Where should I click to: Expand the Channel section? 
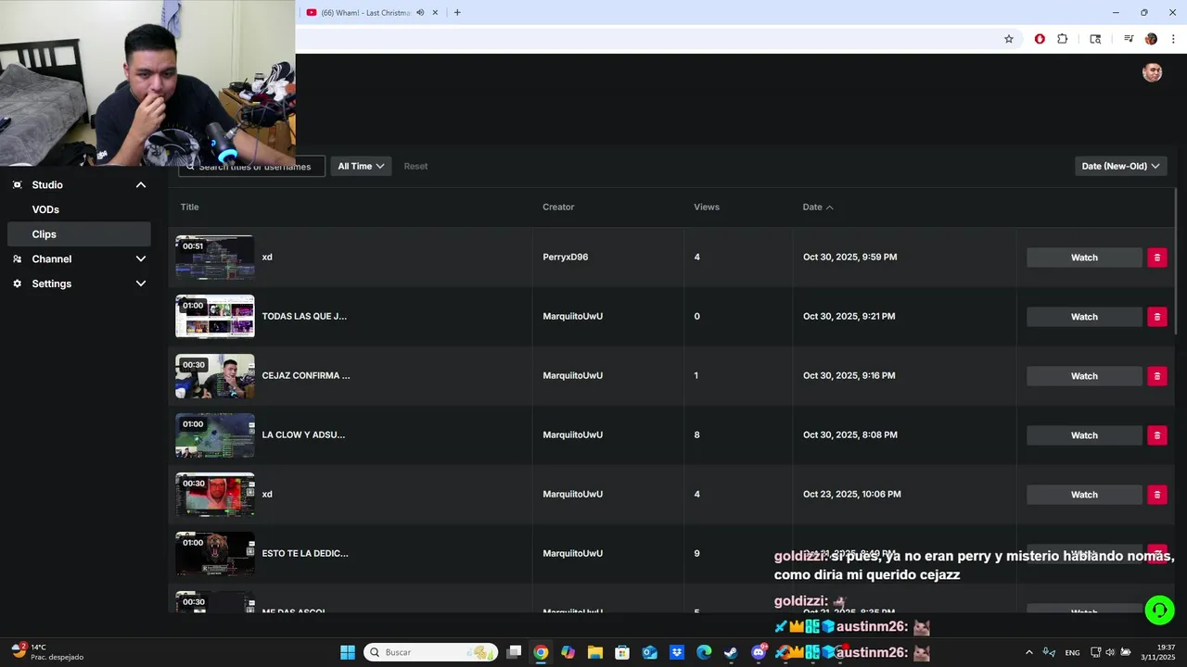pyautogui.click(x=141, y=258)
